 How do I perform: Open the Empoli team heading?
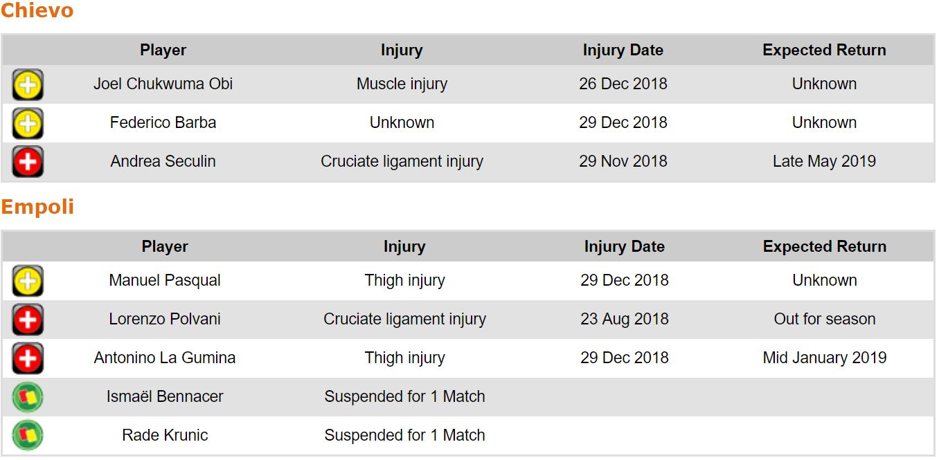pos(37,207)
